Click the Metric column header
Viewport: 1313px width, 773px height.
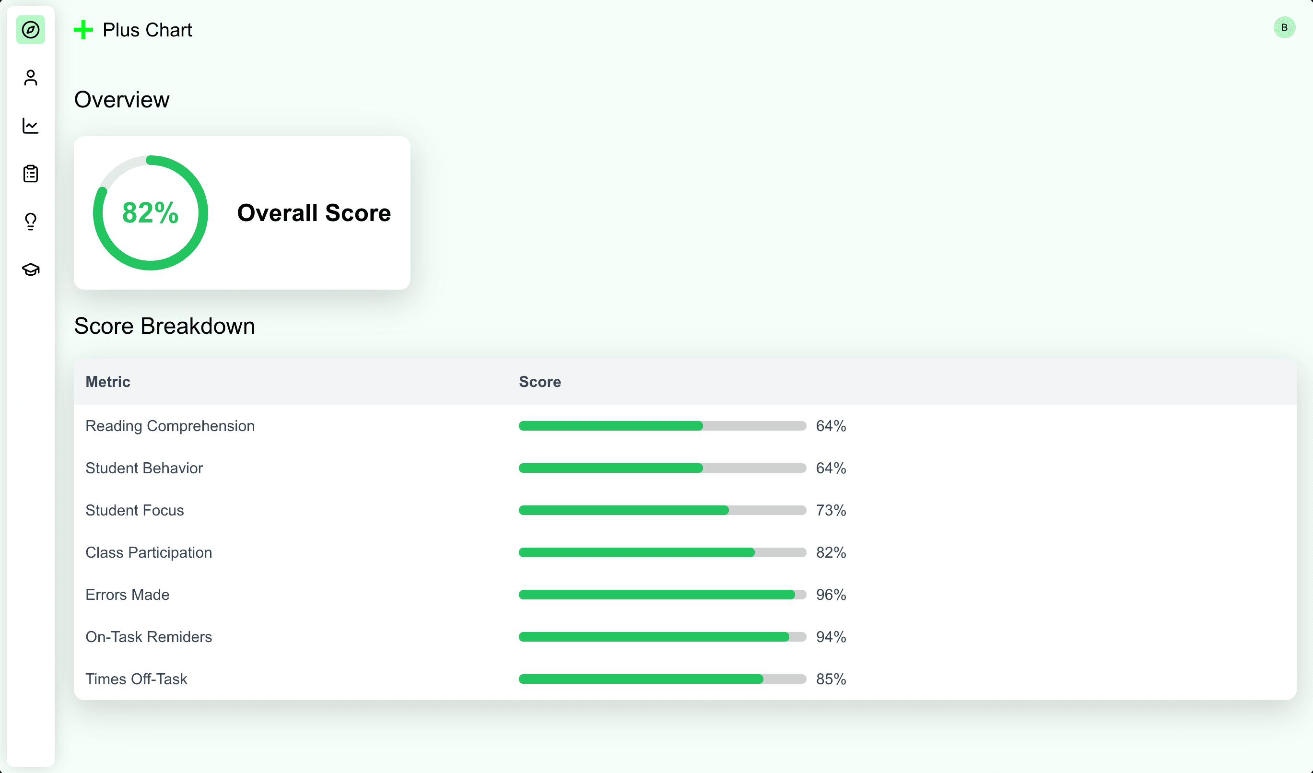(x=107, y=382)
